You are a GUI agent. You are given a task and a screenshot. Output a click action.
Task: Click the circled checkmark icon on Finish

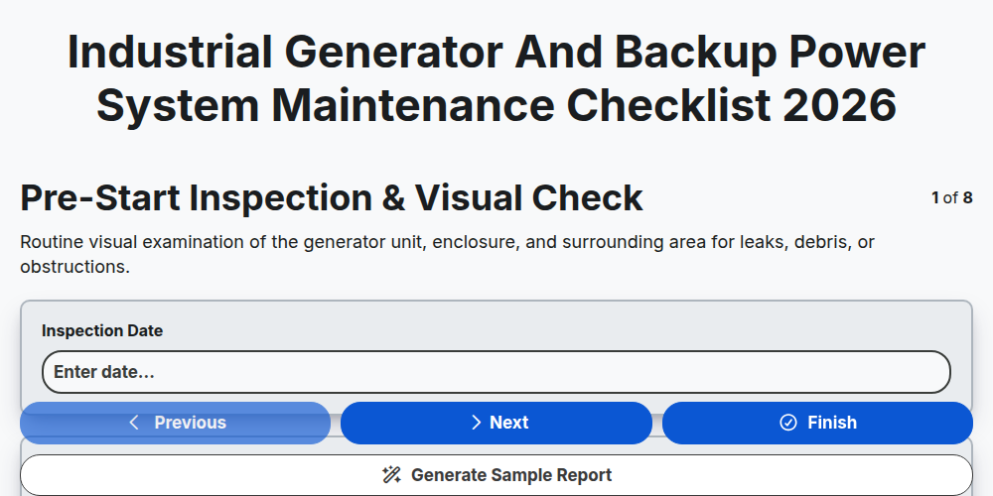point(787,423)
